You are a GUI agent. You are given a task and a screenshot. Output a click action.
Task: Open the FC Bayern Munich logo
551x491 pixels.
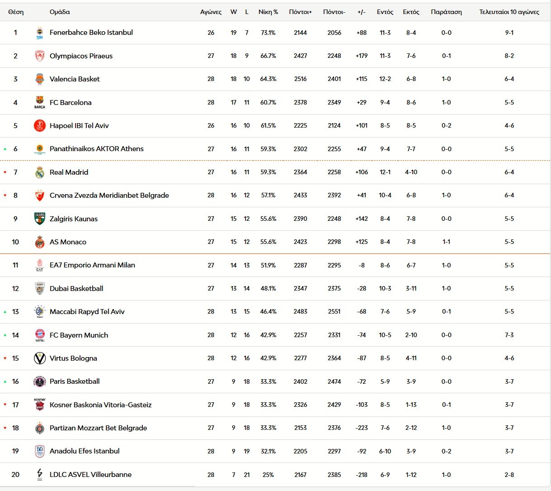click(40, 335)
